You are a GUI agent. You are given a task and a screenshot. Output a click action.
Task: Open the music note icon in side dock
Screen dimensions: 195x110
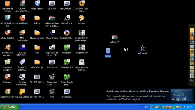(x=192, y=59)
